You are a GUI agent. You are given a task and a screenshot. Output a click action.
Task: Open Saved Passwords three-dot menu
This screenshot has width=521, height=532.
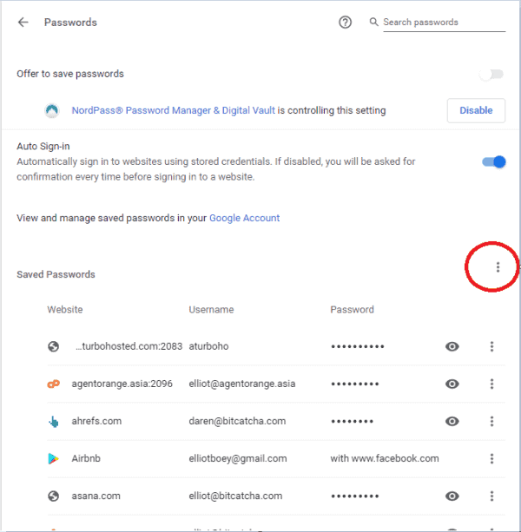[498, 267]
